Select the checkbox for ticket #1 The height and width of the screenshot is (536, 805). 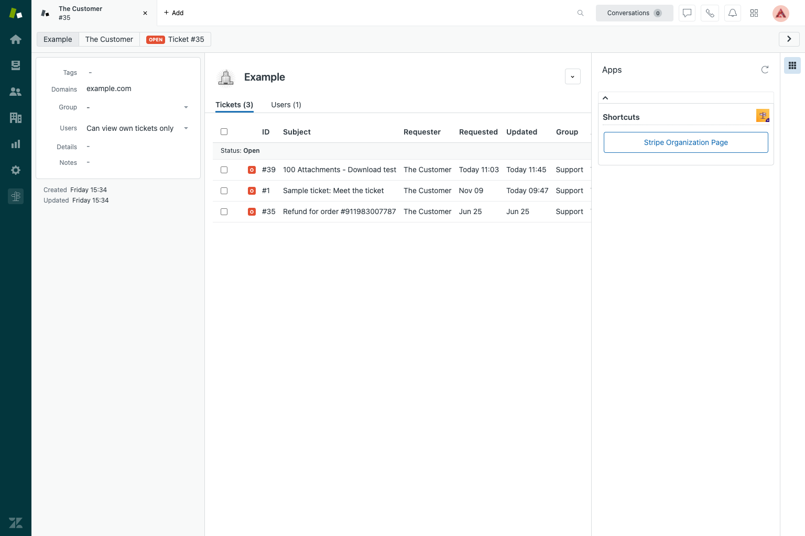click(x=224, y=191)
